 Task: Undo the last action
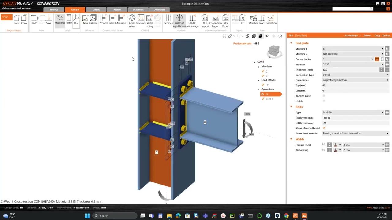(x=34, y=19)
